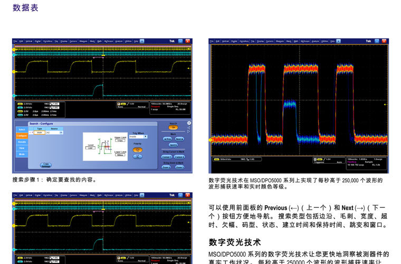Open Analyze menu in top-left scope window
Image resolution: width=401 pixels, height=264 pixels.
pos(119,41)
